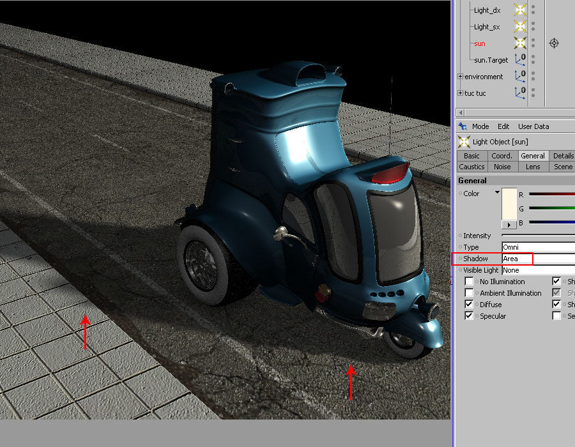Image resolution: width=575 pixels, height=447 pixels.
Task: Expand the tuc tuc object tree
Action: click(461, 93)
